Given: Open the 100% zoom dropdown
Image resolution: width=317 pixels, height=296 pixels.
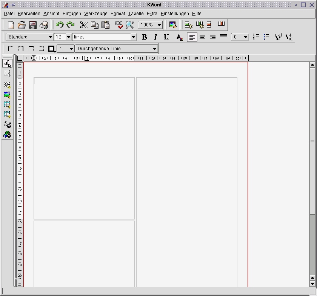Looking at the screenshot, I should coord(150,25).
